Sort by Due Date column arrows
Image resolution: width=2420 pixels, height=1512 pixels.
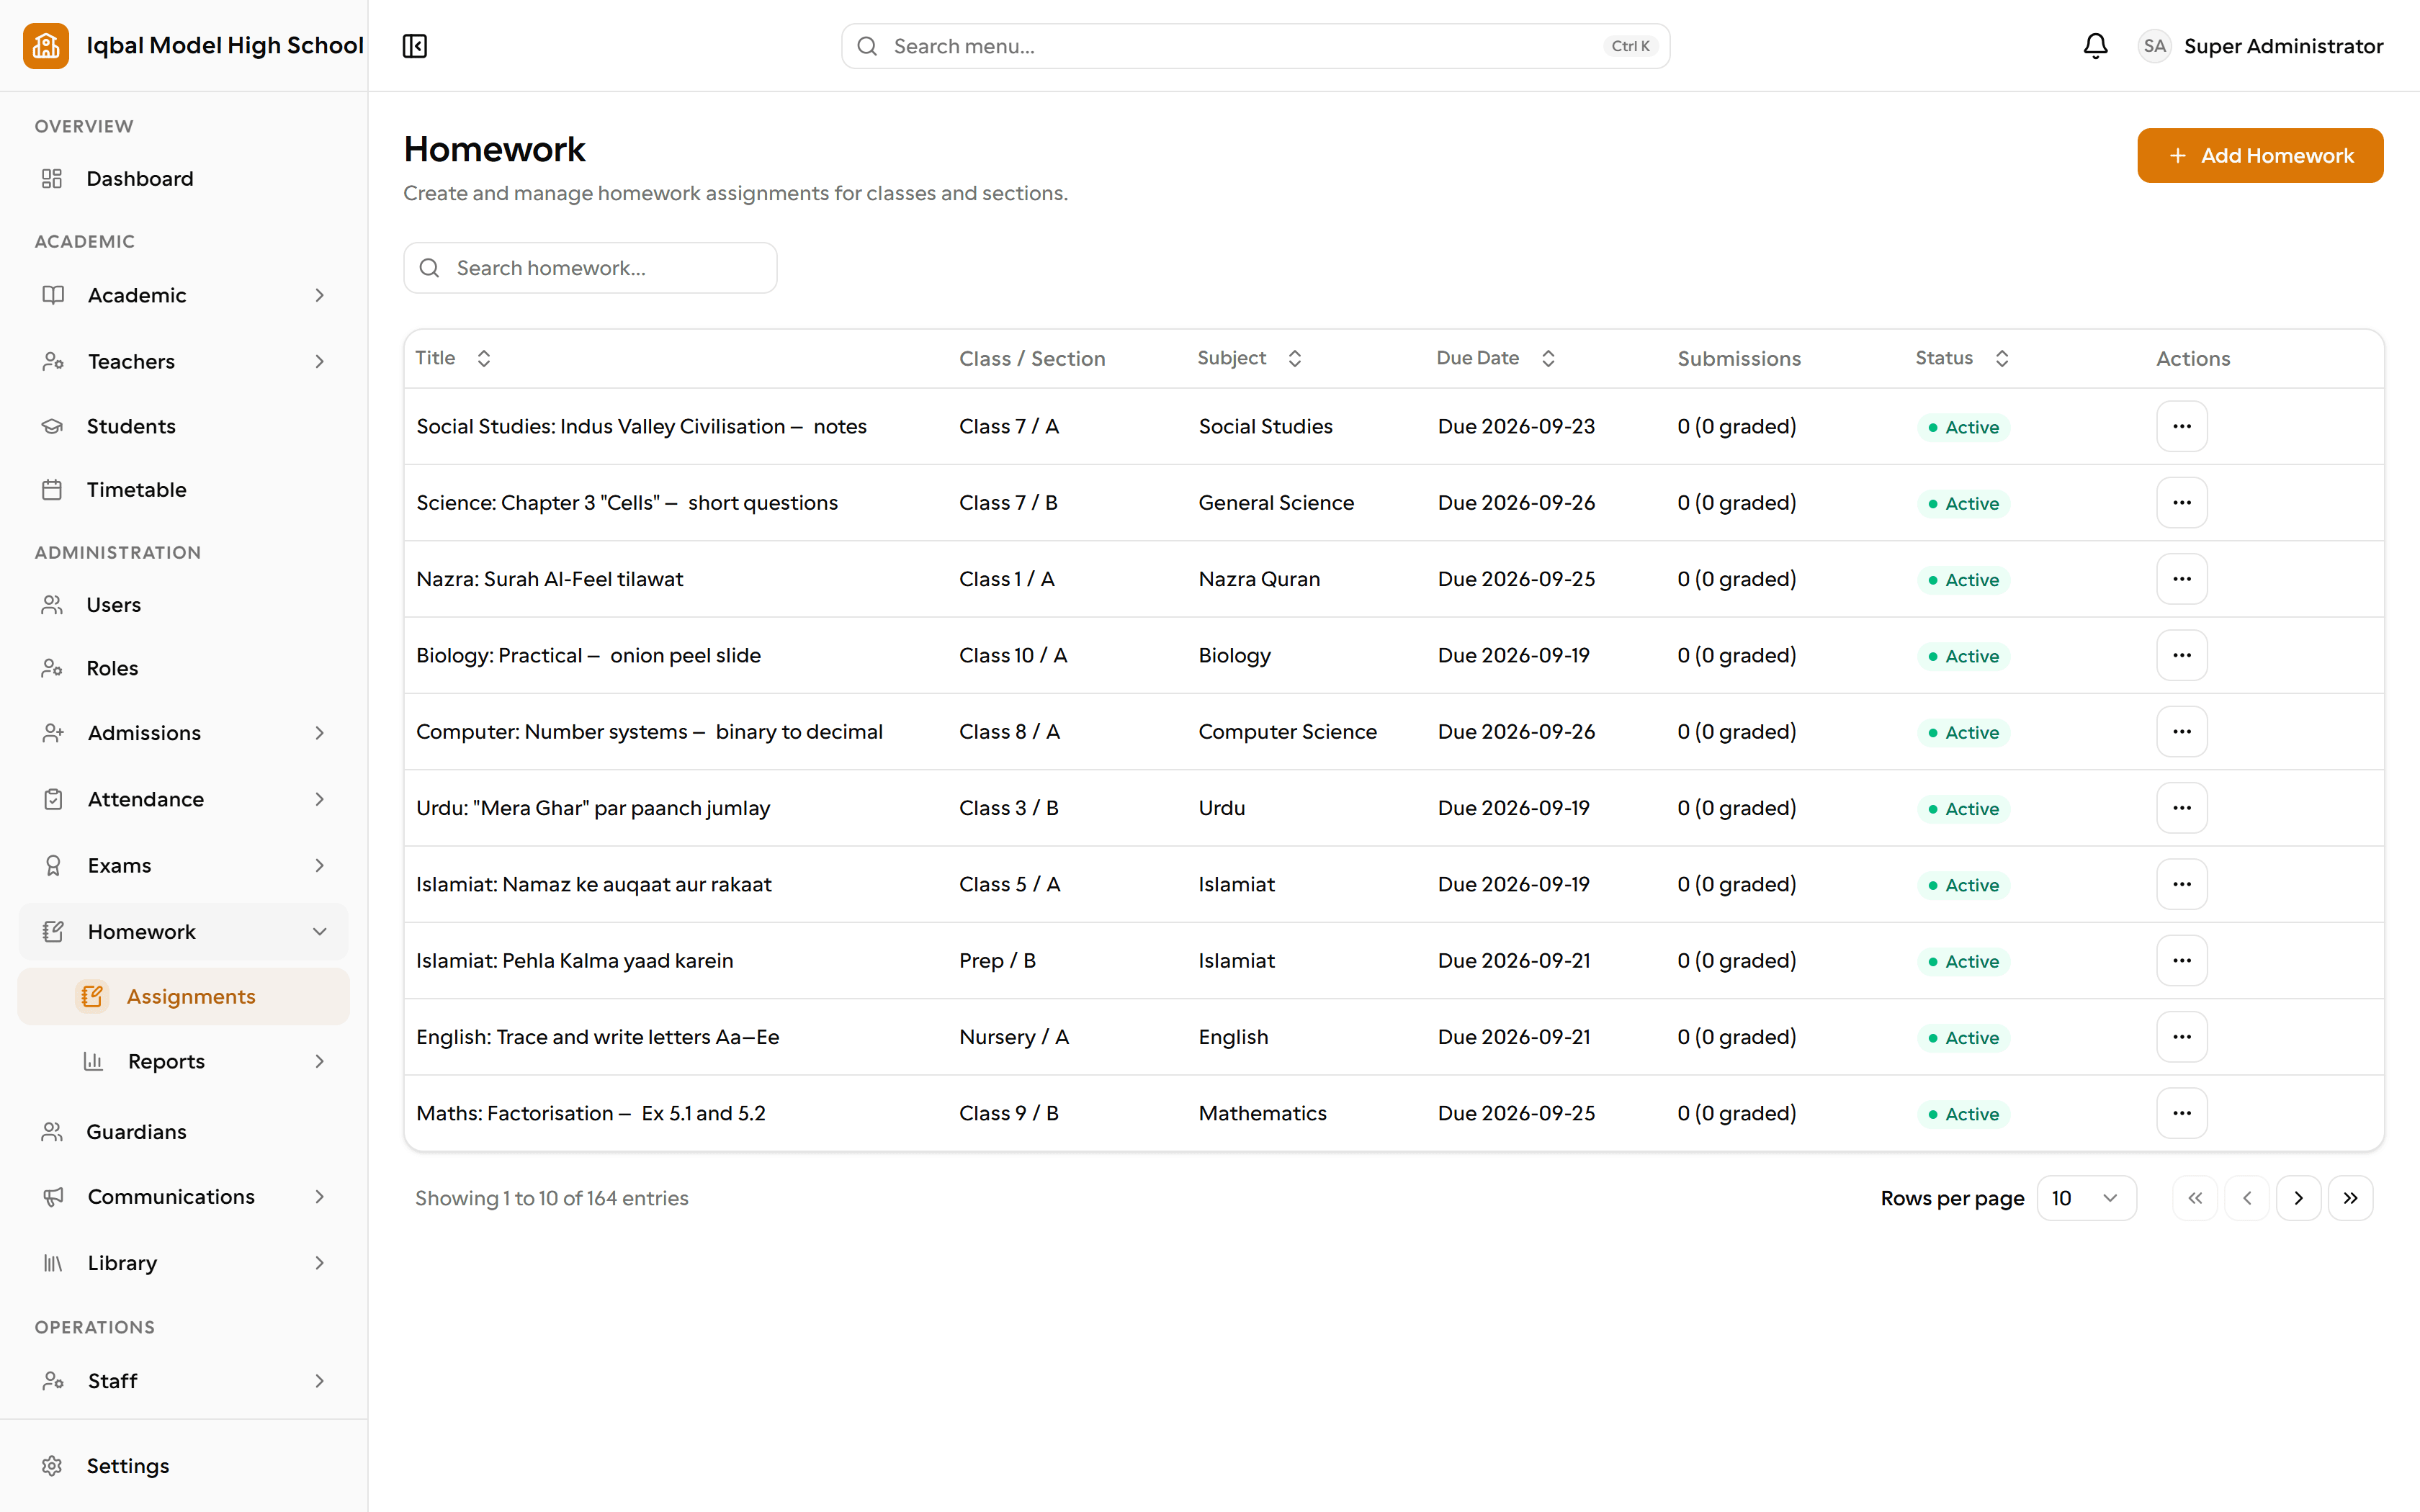[1548, 358]
